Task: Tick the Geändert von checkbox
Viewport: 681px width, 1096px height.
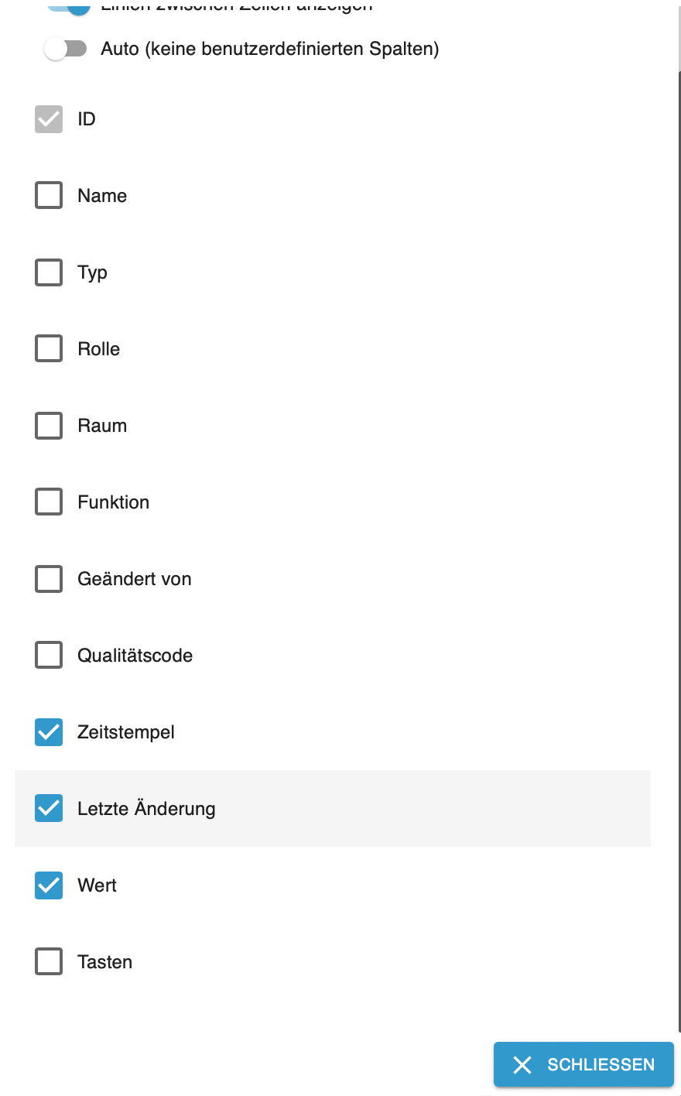Action: (49, 579)
